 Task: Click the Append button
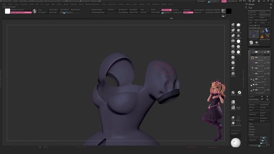265,113
